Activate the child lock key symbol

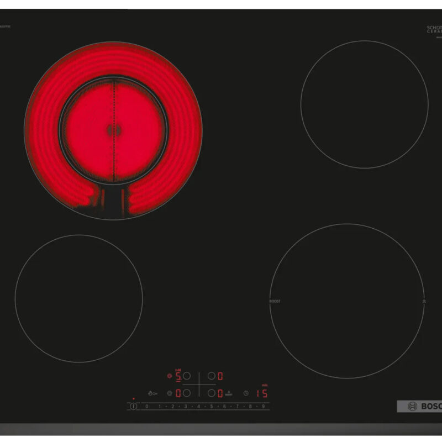[152, 393]
